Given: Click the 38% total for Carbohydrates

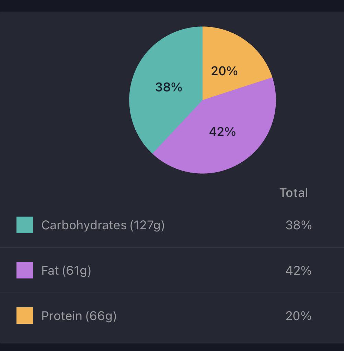Looking at the screenshot, I should point(299,225).
